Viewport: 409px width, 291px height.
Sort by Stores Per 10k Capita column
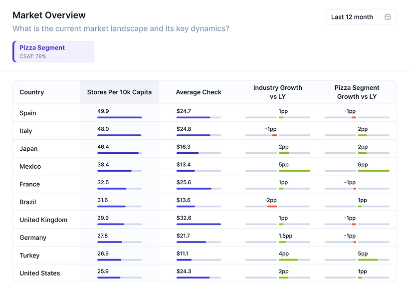coord(119,92)
